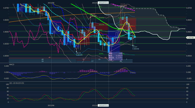The width and height of the screenshot is (195, 108).
Task: Click the 0.8650 value on the right price scale
Action: [x=189, y=20]
